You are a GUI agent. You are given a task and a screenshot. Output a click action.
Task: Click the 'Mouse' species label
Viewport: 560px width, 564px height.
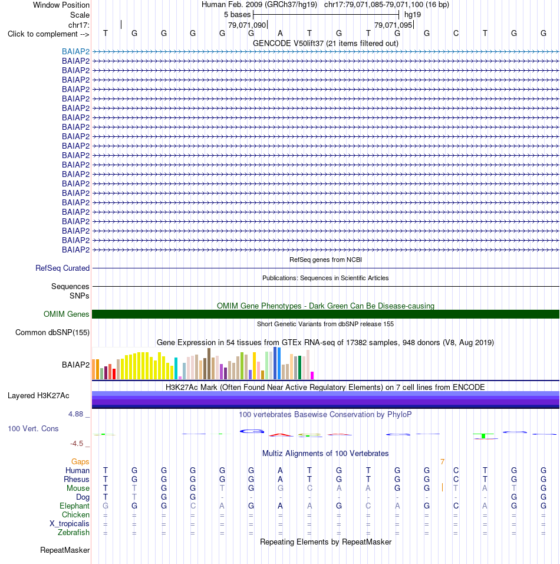coord(78,488)
